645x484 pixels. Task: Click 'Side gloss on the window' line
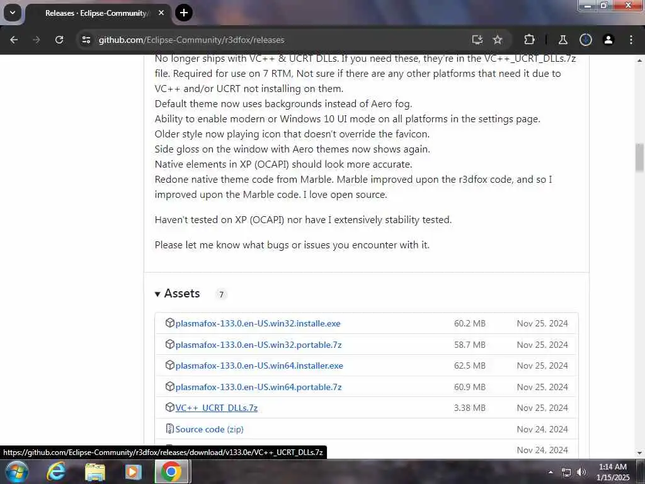[x=292, y=149]
